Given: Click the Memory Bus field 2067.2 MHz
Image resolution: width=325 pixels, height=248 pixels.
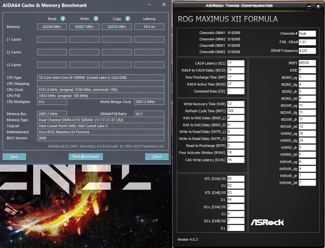Looking at the screenshot, I should (52, 114).
